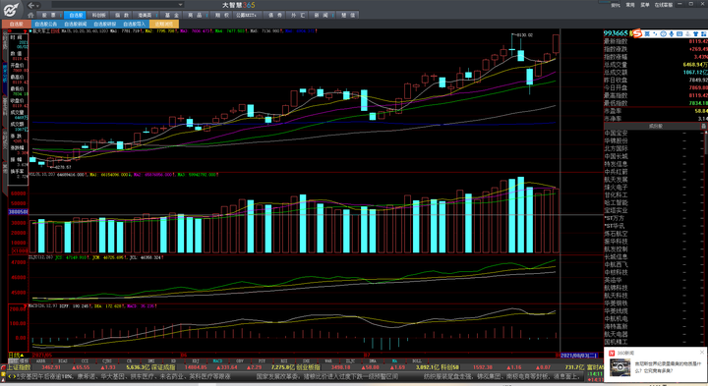
Task: Open Sogou soft keyboard icon
Action: tap(679, 33)
